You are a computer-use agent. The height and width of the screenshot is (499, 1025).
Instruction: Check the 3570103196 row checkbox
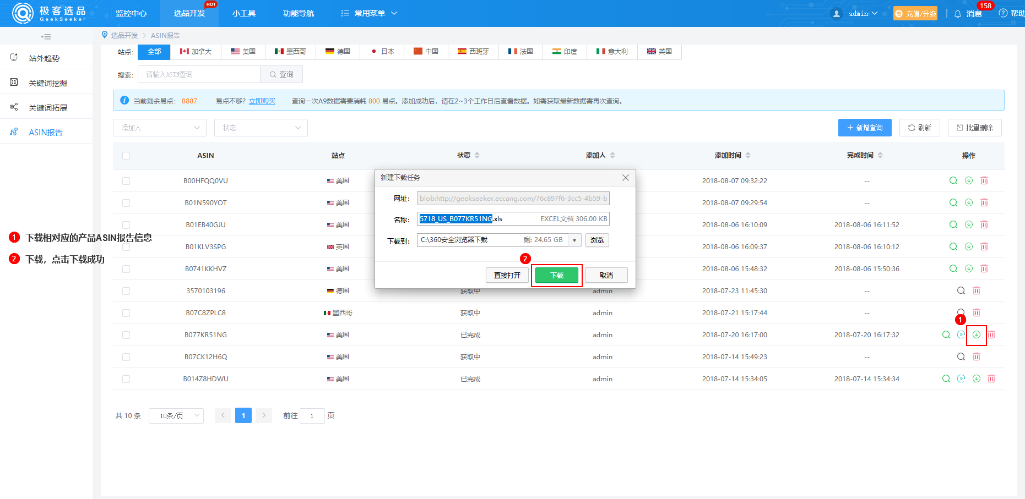point(126,291)
